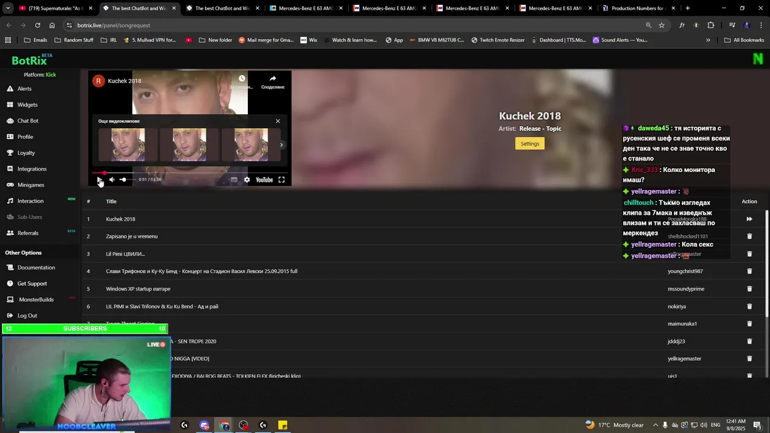Image resolution: width=770 pixels, height=433 pixels.
Task: Open the Alerts sidebar section
Action: [24, 88]
